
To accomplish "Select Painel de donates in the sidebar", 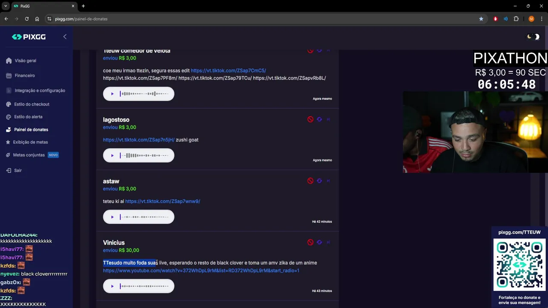I will click(31, 129).
